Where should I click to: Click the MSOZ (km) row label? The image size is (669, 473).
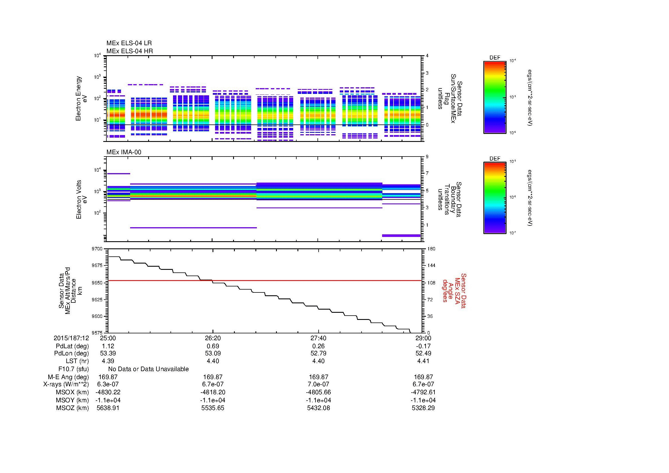pyautogui.click(x=72, y=408)
